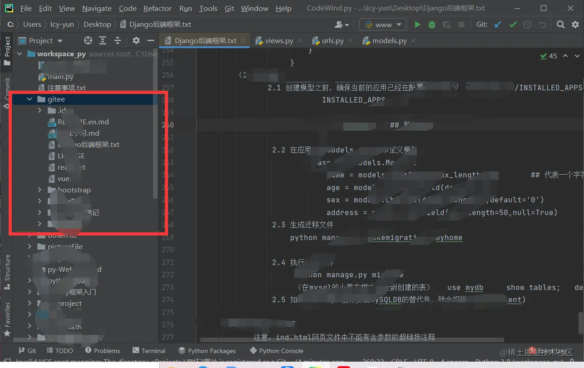The image size is (584, 368).
Task: Click the Desktop breadcrumb
Action: (x=97, y=25)
